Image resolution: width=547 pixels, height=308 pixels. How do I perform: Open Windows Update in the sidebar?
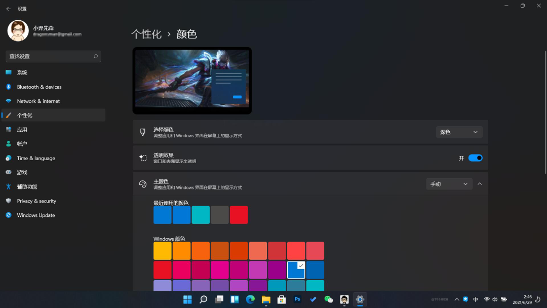[x=35, y=215]
